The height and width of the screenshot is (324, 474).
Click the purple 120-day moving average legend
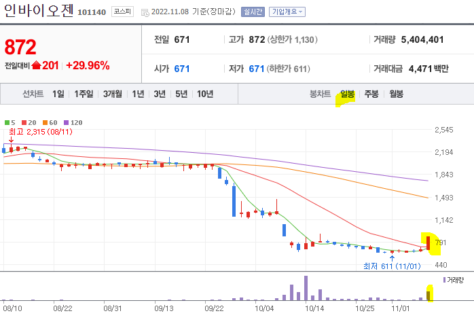[x=73, y=122]
